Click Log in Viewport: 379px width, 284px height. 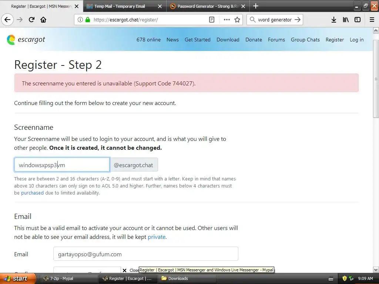pyautogui.click(x=356, y=40)
